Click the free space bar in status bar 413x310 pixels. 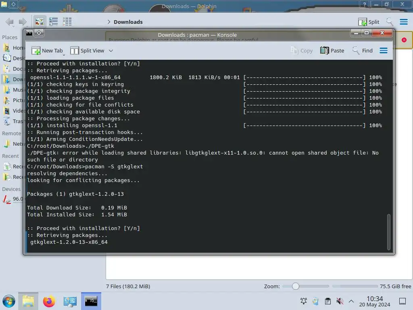(355, 286)
